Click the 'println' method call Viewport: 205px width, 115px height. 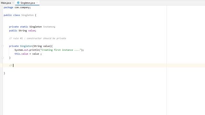34,50
